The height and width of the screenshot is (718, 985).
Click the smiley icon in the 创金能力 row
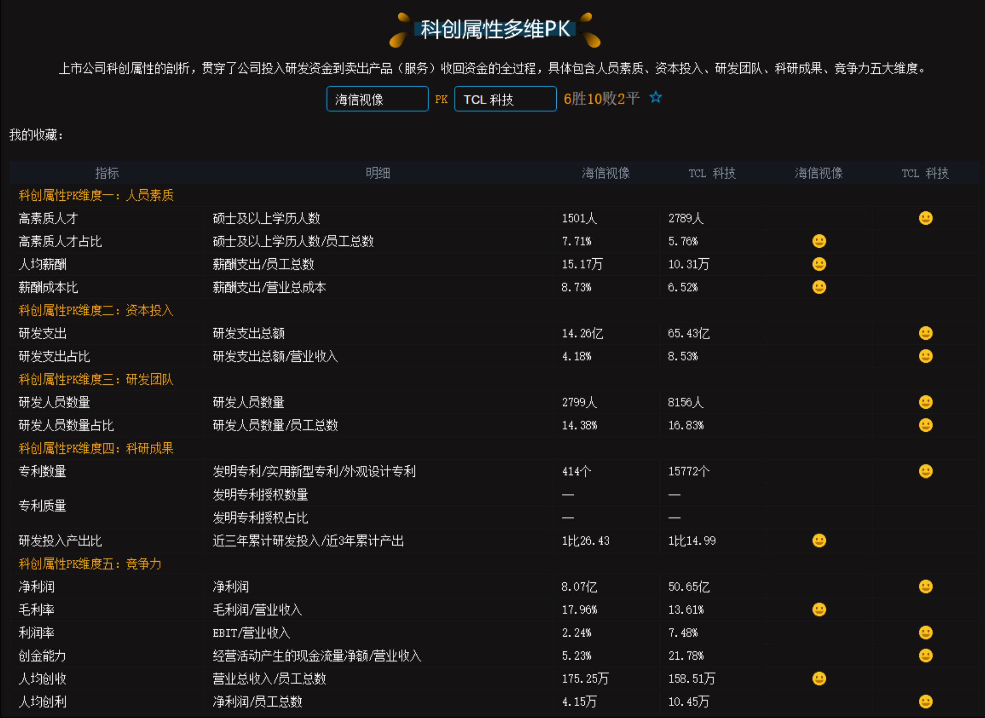tap(926, 656)
